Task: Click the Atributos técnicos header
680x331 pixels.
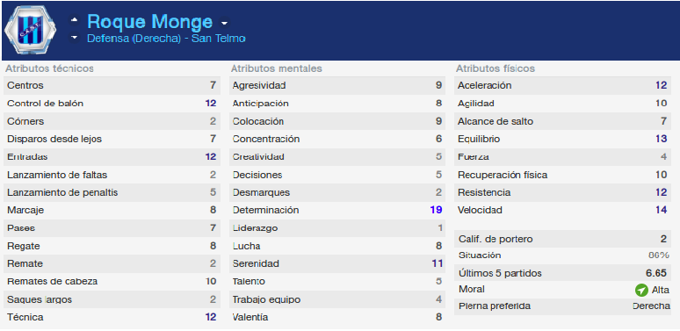Action: click(x=49, y=68)
